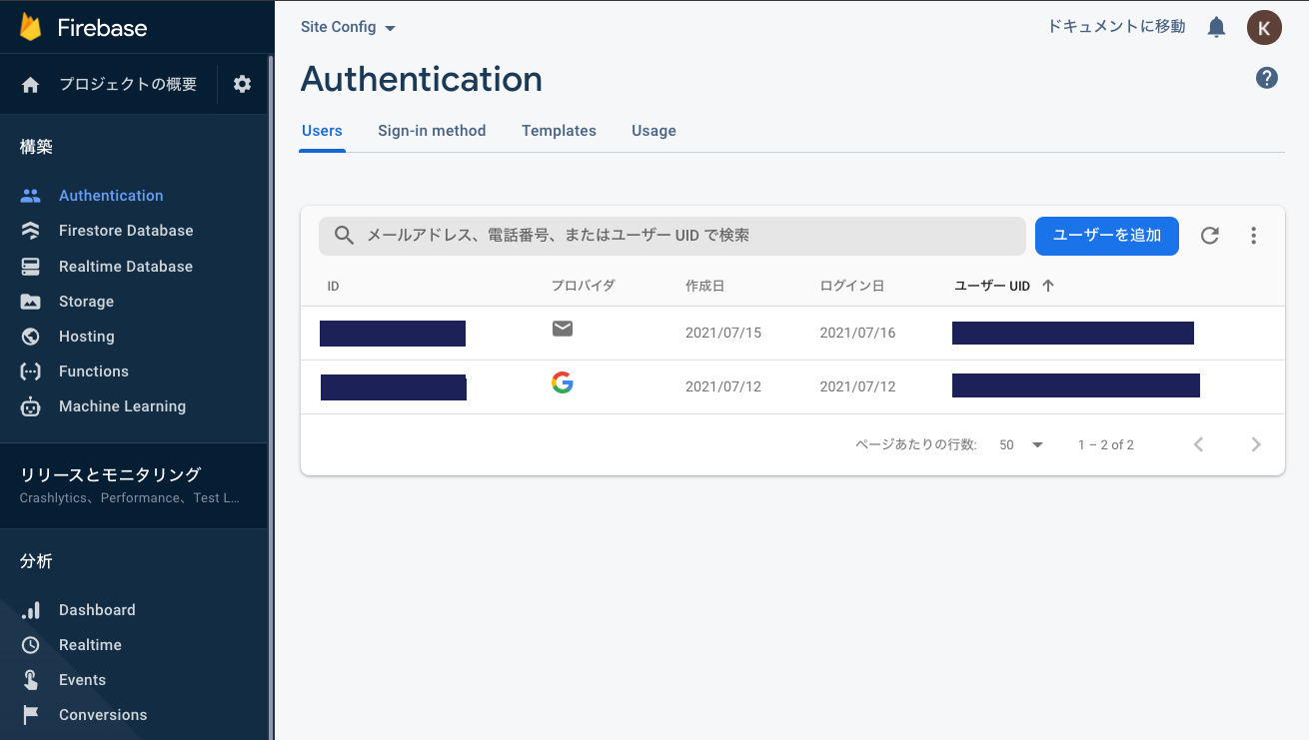1309x740 pixels.
Task: Click the Machine Learning robot icon
Action: coord(31,406)
